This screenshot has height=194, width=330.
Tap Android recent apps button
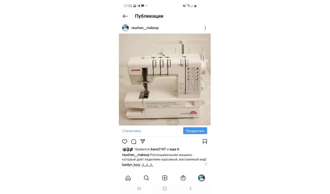coord(139,188)
